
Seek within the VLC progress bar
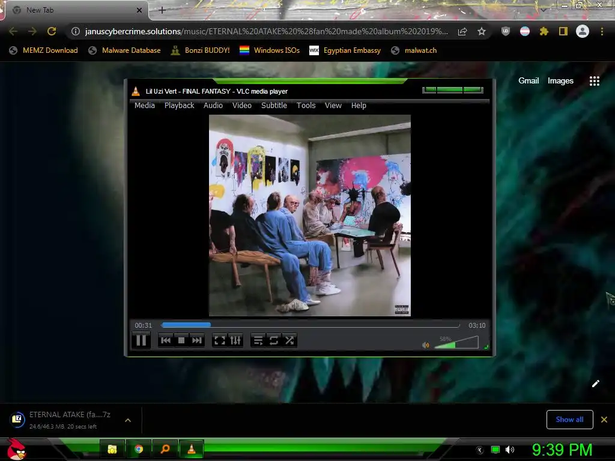(311, 325)
